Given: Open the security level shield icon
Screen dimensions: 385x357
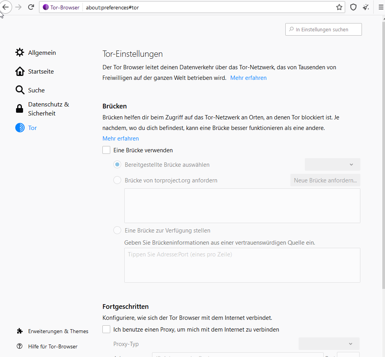Looking at the screenshot, I should click(x=353, y=7).
